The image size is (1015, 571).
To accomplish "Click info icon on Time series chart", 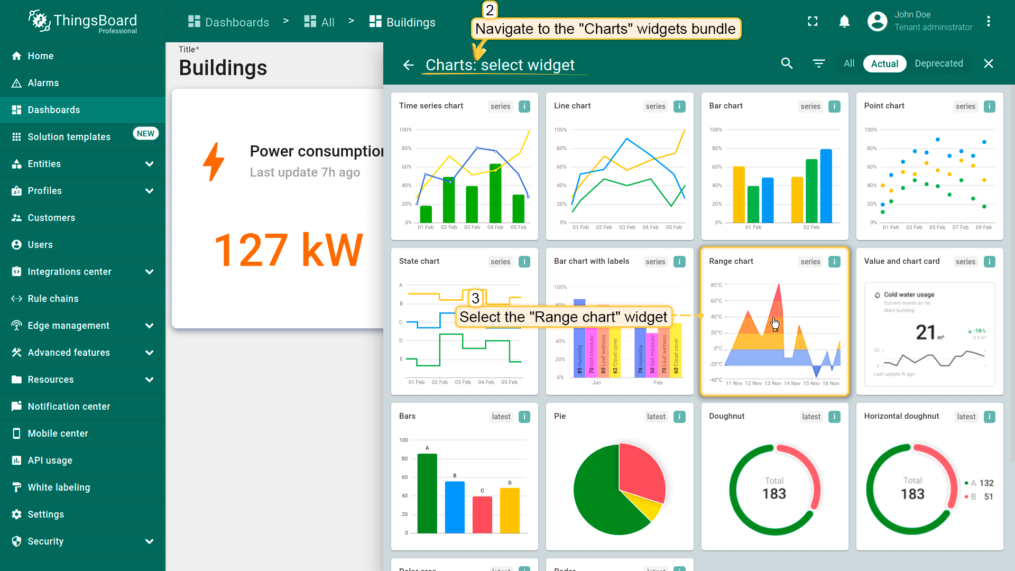I will pos(524,106).
